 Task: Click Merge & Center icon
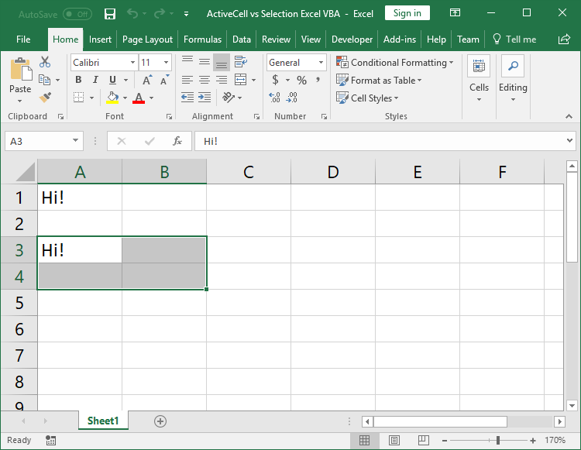pyautogui.click(x=241, y=80)
